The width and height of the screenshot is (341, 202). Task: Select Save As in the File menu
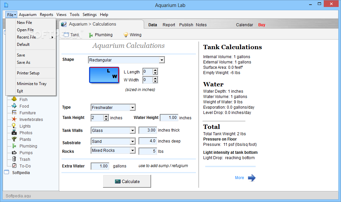pos(24,62)
